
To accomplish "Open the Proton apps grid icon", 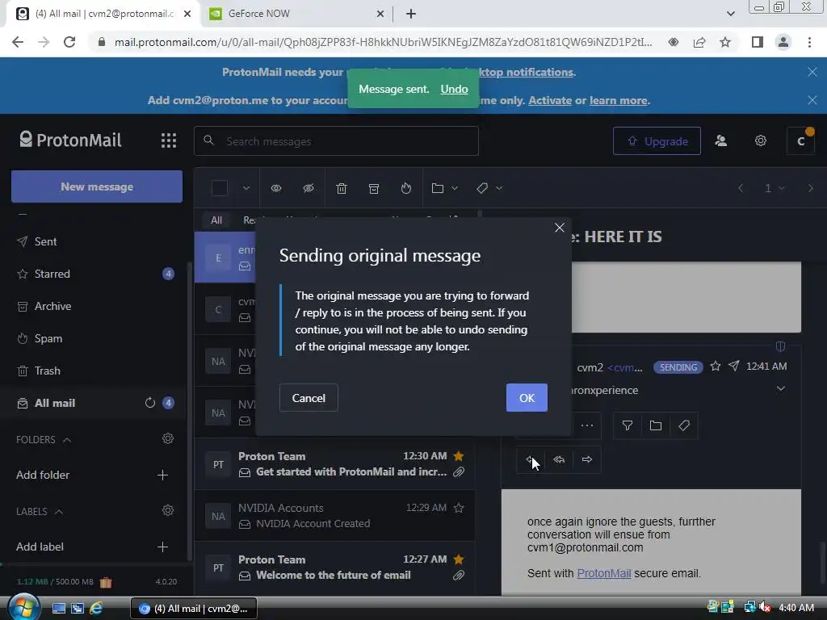I will pos(168,140).
